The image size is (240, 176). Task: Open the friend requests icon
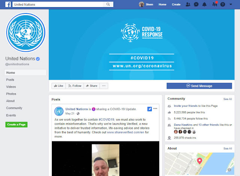[x=188, y=4]
